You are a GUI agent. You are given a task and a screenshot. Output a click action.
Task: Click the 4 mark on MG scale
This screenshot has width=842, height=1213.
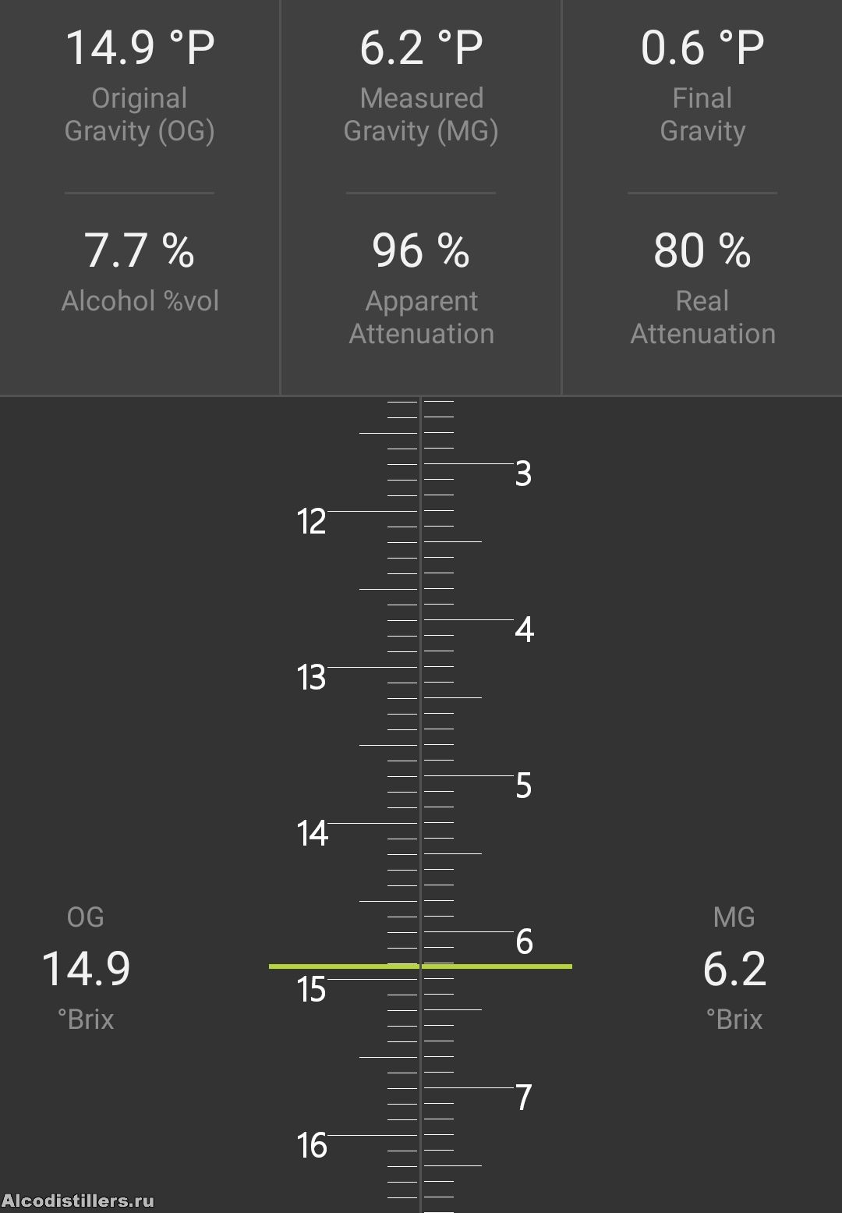tap(525, 630)
